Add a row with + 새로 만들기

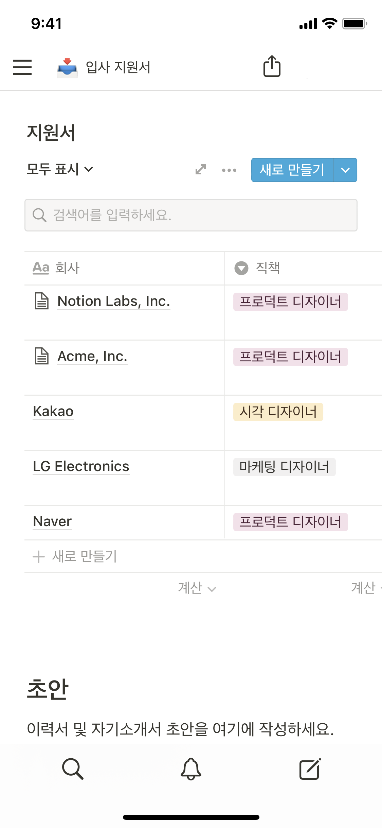[x=75, y=556]
